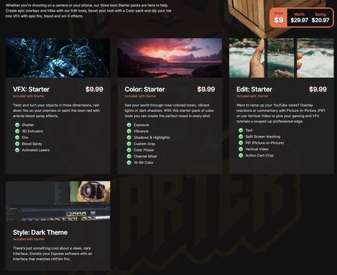Click the checkmark icon next to Fire
337x275 pixels.
tap(18, 137)
